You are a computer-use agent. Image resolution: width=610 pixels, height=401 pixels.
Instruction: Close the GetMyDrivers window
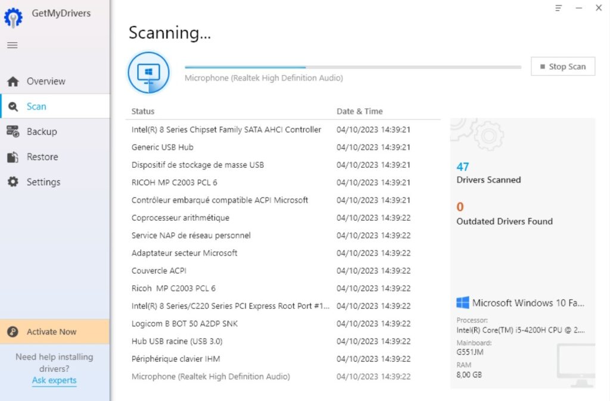(x=599, y=8)
